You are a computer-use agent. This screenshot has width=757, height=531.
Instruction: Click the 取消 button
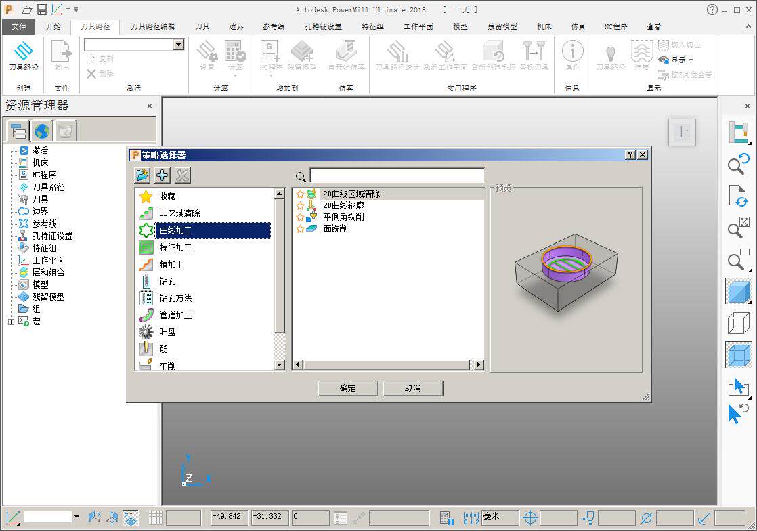click(x=413, y=388)
